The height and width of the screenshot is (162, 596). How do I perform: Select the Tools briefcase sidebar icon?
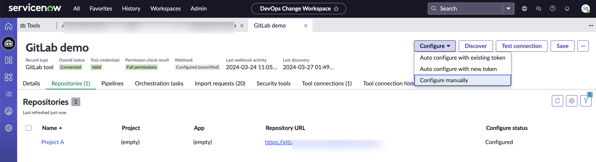point(9,43)
